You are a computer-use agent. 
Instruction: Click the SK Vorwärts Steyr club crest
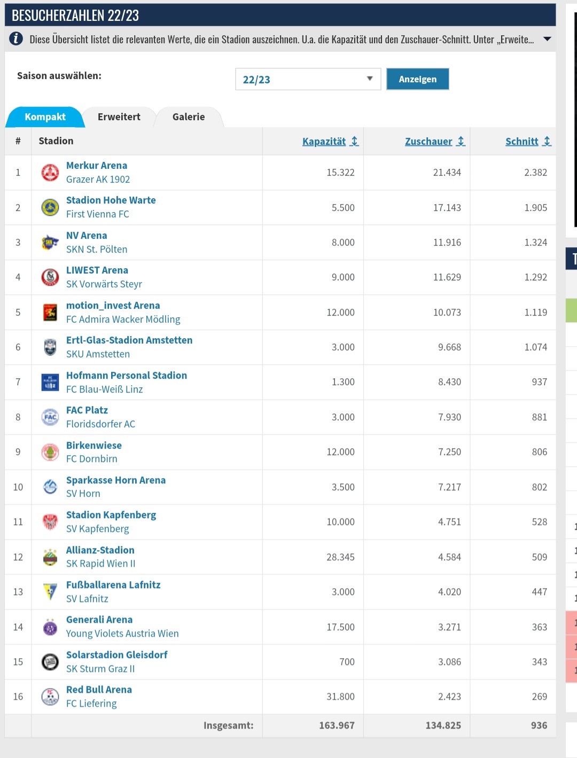pyautogui.click(x=50, y=277)
